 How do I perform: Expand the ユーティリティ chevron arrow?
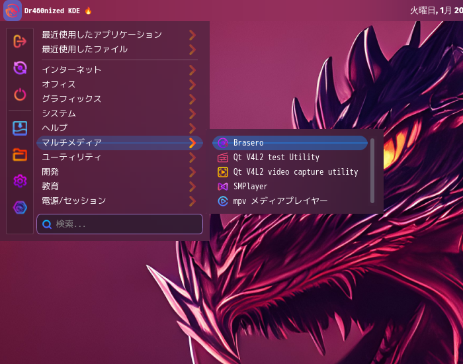[x=192, y=158]
